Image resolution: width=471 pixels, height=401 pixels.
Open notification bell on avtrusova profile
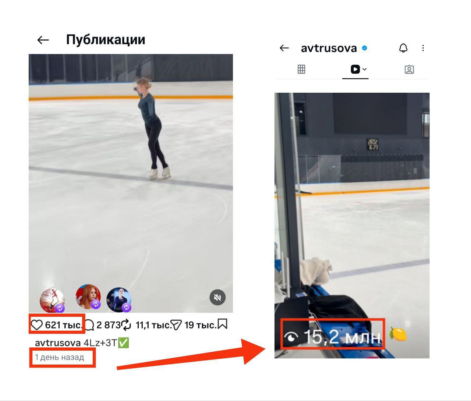[x=403, y=48]
